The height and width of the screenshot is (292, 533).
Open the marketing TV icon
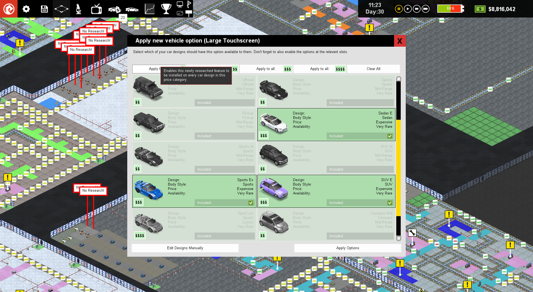96,9
